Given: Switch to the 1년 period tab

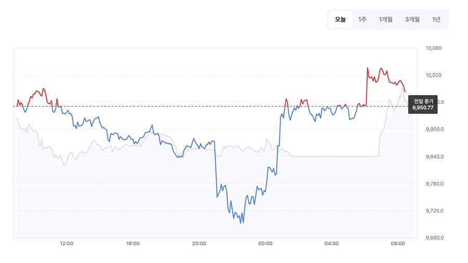Looking at the screenshot, I should click(x=436, y=19).
